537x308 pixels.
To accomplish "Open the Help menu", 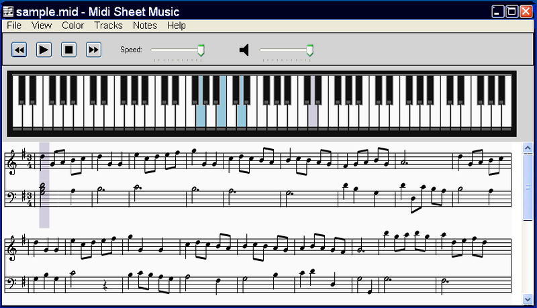I will click(177, 25).
